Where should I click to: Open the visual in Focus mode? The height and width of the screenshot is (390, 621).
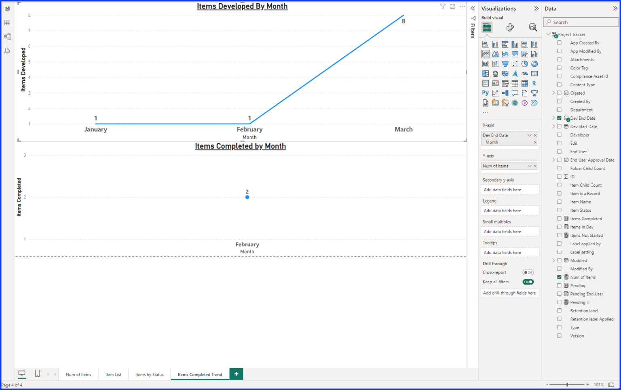[452, 6]
